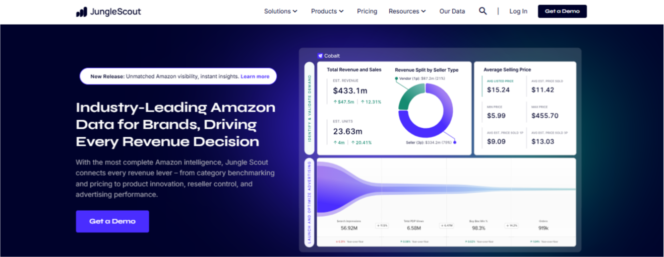The width and height of the screenshot is (664, 257).
Task: Click the 98.3% buy box win value
Action: point(478,228)
